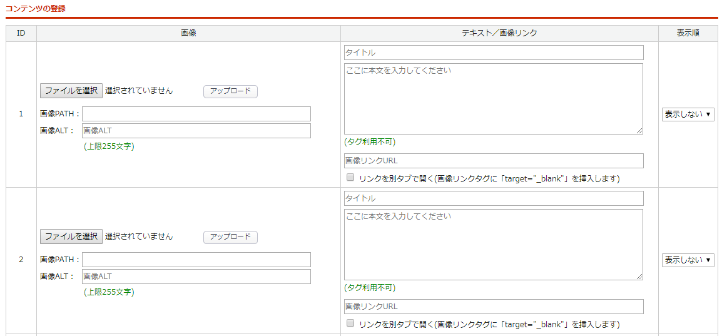Focus the 画像PATH field in row 1
The height and width of the screenshot is (336, 722).
pyautogui.click(x=196, y=114)
